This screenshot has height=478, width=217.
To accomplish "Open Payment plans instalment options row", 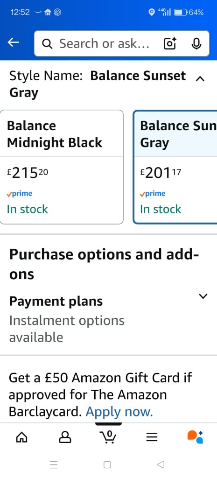I will coord(108,319).
